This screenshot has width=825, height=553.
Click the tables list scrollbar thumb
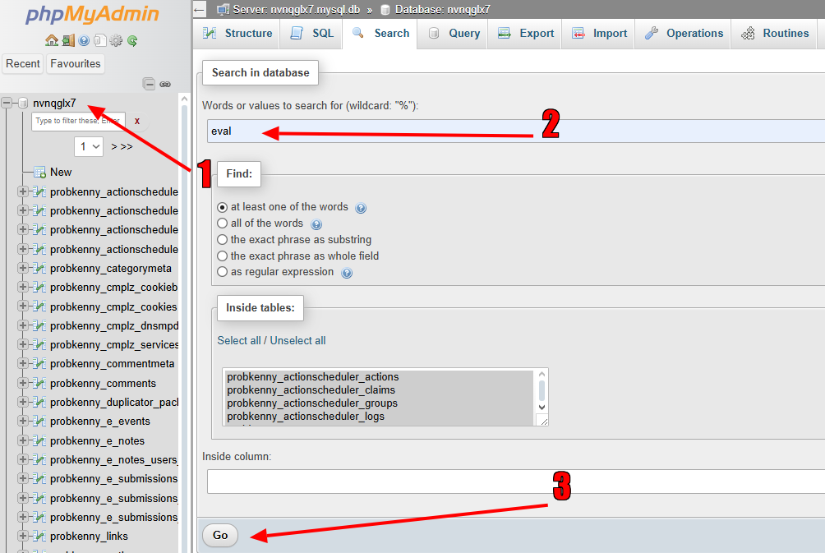pos(542,389)
